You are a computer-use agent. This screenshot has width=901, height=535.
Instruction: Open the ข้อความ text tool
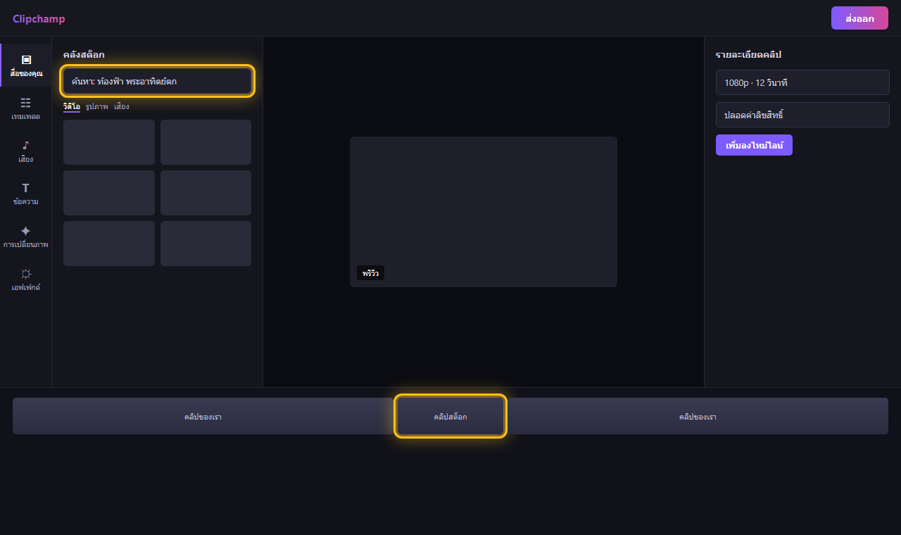coord(26,194)
